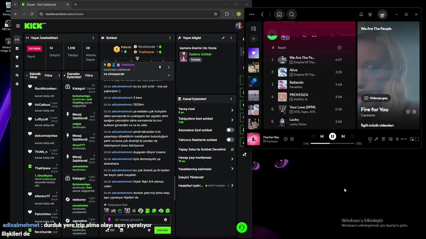Open connect to a device in Spotify

pos(390,139)
